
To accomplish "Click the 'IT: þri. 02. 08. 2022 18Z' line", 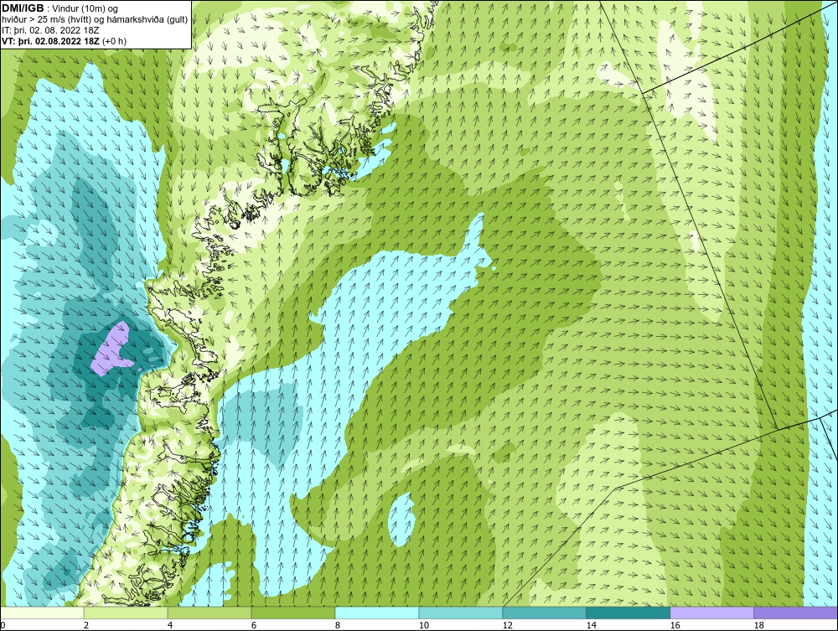I will (50, 30).
